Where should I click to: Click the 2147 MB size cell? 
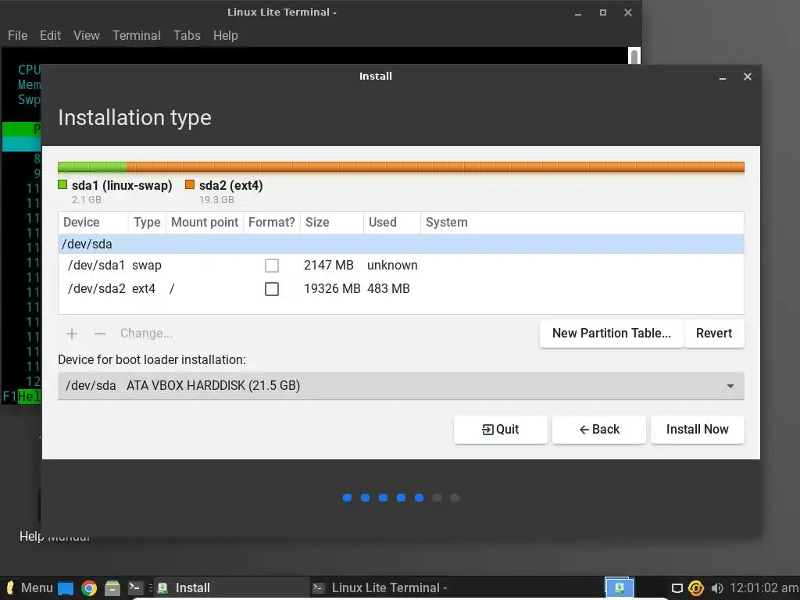329,266
